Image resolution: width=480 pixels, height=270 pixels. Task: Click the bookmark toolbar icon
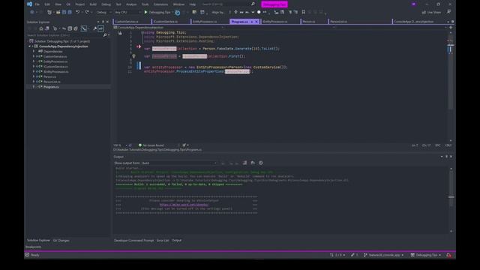tap(303, 12)
